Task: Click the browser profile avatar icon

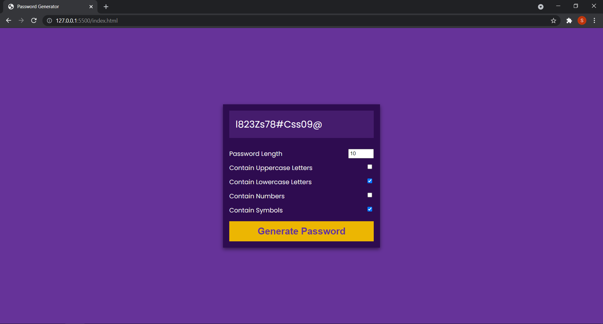Action: (582, 21)
